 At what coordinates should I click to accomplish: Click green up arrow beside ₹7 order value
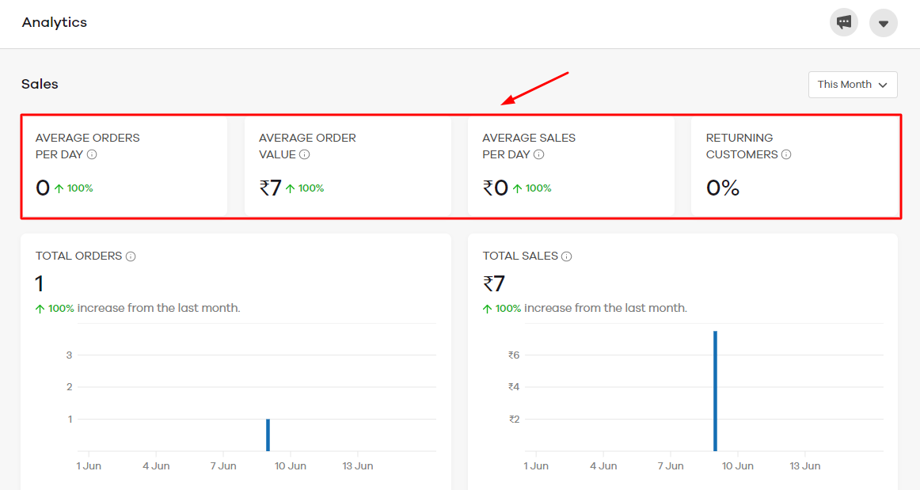(x=290, y=188)
